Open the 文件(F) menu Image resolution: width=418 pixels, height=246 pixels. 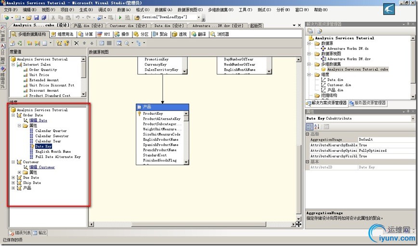(x=11, y=10)
